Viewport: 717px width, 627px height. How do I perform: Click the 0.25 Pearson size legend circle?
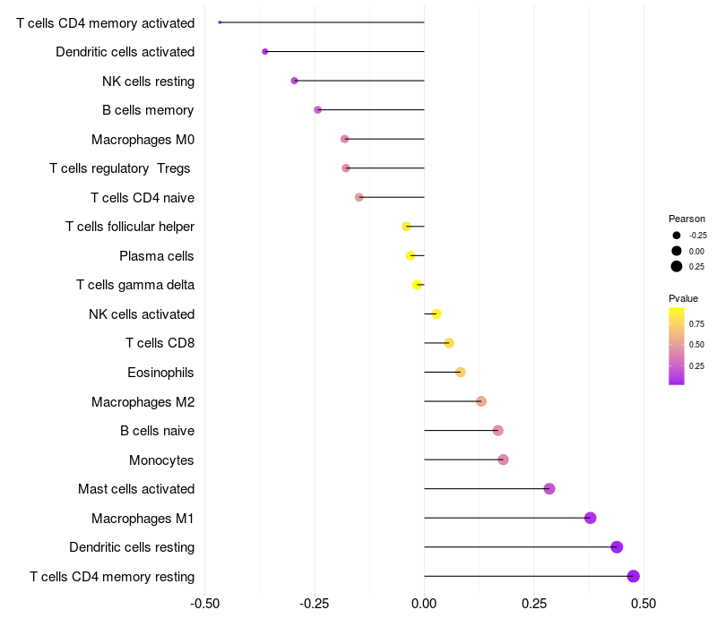point(677,266)
